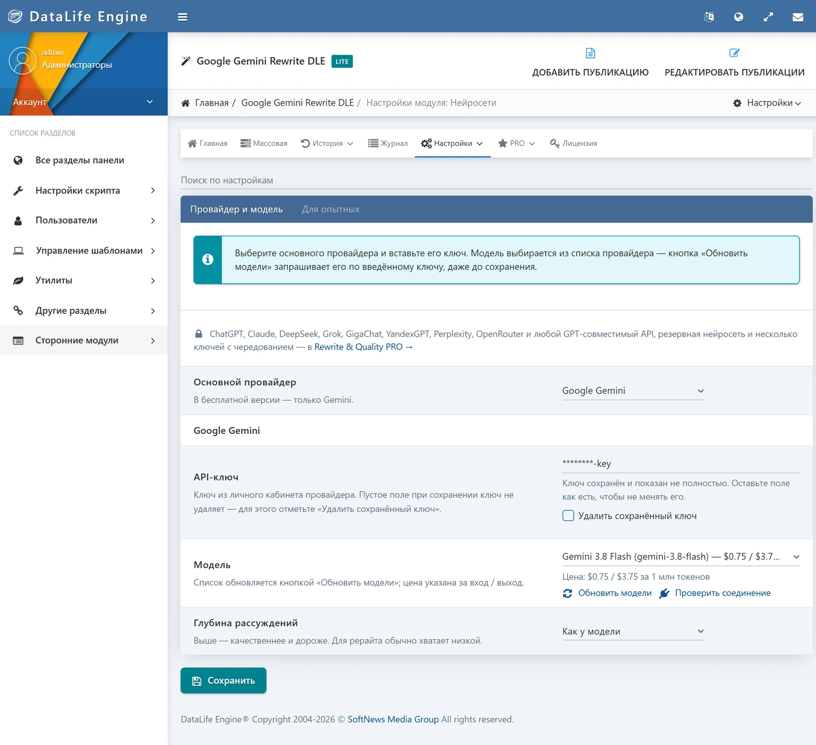Open the Лицензия module tab
Image resolution: width=816 pixels, height=745 pixels.
574,143
